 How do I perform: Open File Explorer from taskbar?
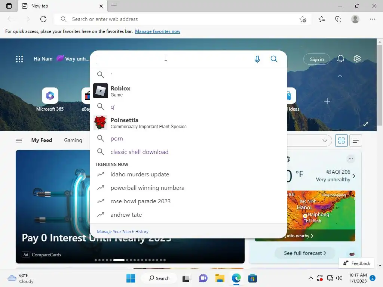coord(220,278)
